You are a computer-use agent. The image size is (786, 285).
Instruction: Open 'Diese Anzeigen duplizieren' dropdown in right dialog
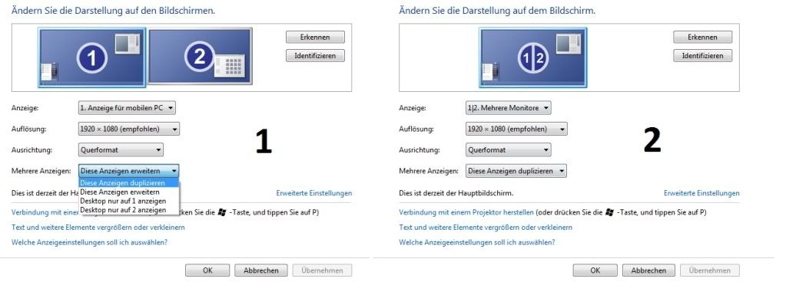click(x=516, y=171)
